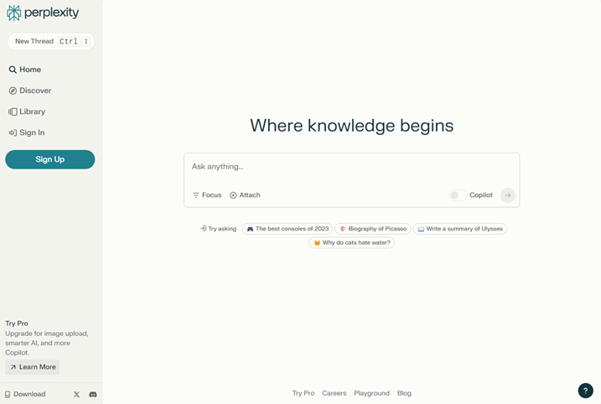Click the submit arrow button
The width and height of the screenshot is (601, 404).
(507, 195)
